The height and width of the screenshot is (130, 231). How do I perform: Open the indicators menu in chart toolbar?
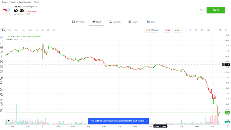(x=208, y=30)
